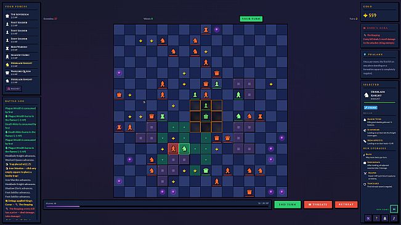This screenshot has width=401, height=225.
Task: Select the Warlord Queen icon in forces list
Action: pos(7,73)
